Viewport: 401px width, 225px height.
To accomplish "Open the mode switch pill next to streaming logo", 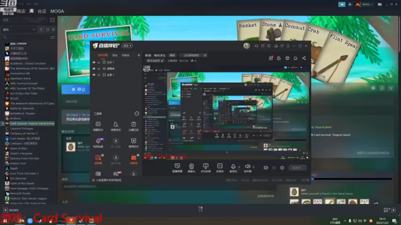I will (x=127, y=45).
